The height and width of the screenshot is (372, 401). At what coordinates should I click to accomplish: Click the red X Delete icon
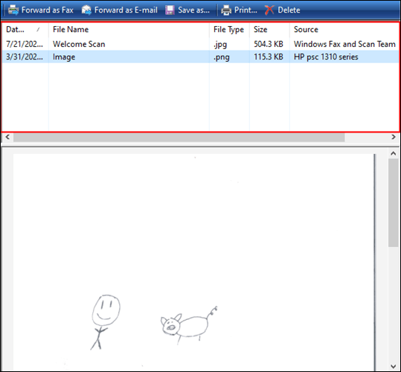(x=269, y=10)
